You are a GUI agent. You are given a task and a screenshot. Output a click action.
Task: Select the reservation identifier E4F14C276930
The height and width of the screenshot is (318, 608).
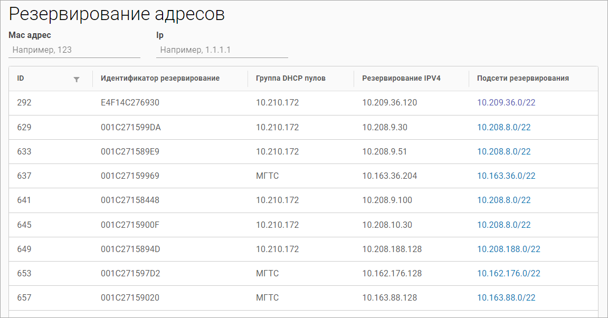(130, 103)
